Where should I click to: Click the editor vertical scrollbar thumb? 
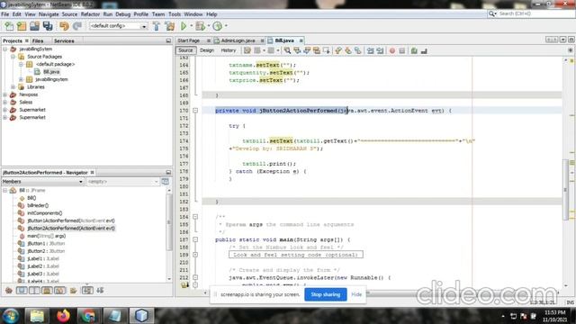point(565,189)
